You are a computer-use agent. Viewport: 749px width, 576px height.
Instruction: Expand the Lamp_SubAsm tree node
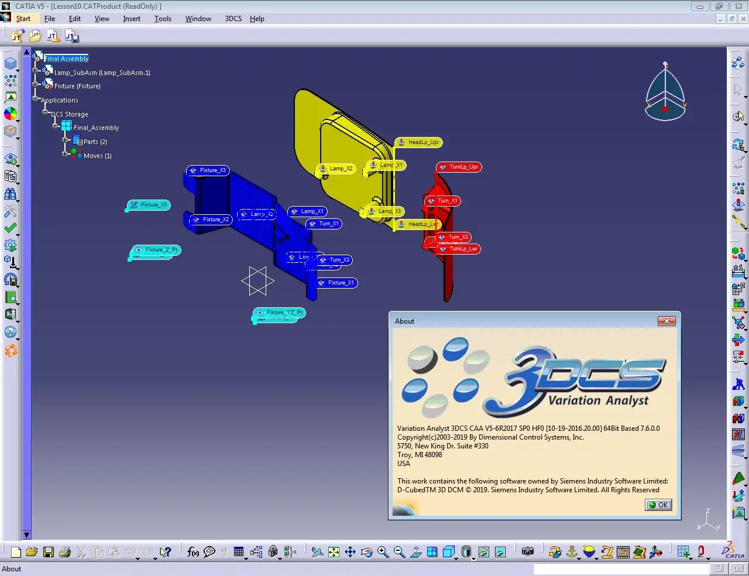(35, 70)
